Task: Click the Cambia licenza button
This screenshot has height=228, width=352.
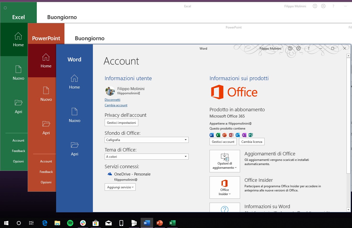Action: (252, 142)
